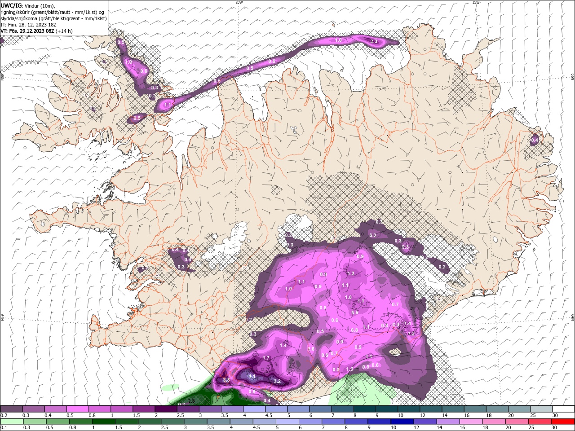Pick the pale green rain swatch between 0.1 and 0.3
This screenshot has height=431, width=575.
[x=11, y=422]
